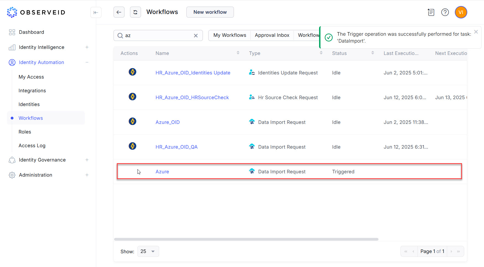This screenshot has height=267, width=484.
Task: Click trigger icon for HR_Azure_OID_Identities Update
Action: pyautogui.click(x=132, y=72)
